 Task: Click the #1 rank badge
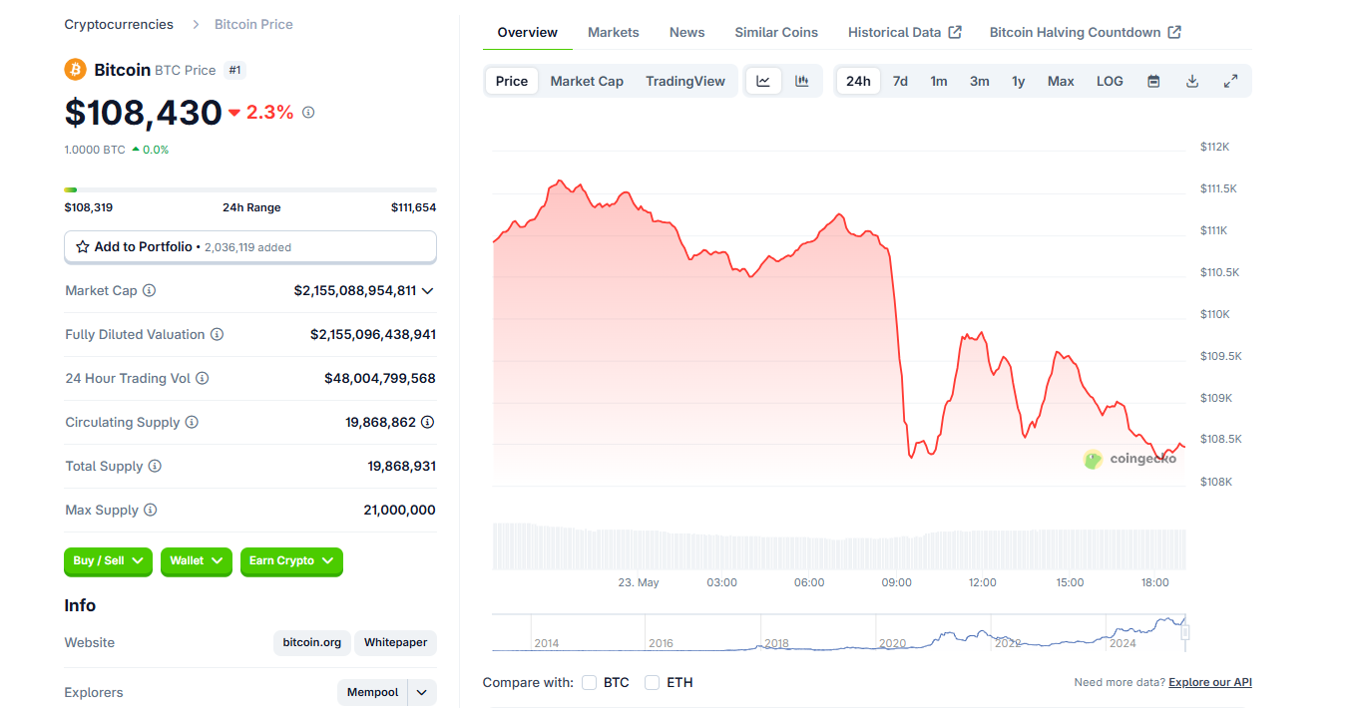(234, 70)
